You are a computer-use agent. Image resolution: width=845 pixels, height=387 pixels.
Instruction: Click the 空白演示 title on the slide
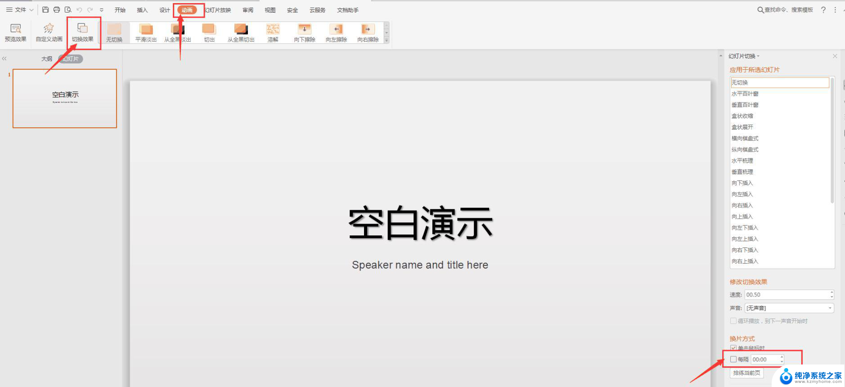coord(420,223)
